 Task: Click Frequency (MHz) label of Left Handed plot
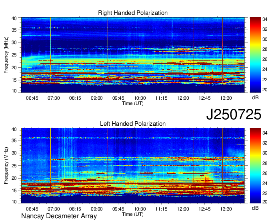[6, 166]
